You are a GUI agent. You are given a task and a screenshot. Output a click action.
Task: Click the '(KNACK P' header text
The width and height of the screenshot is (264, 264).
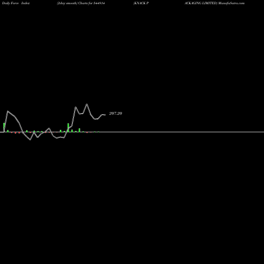[141, 3]
